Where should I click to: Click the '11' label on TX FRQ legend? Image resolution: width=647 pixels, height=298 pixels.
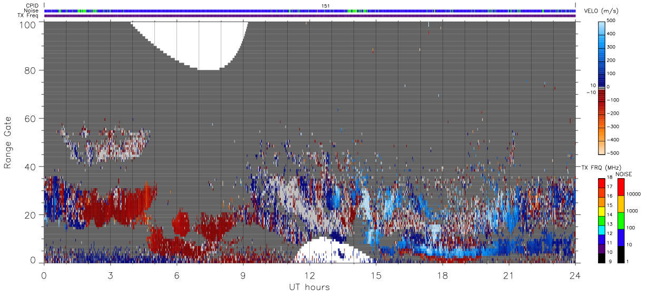coord(611,242)
